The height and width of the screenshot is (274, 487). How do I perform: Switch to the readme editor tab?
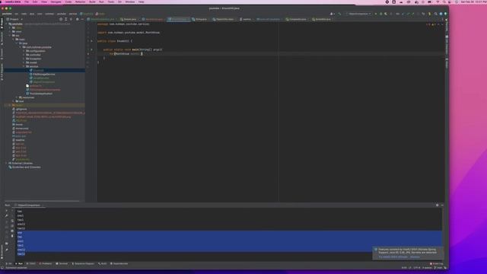tap(246, 19)
